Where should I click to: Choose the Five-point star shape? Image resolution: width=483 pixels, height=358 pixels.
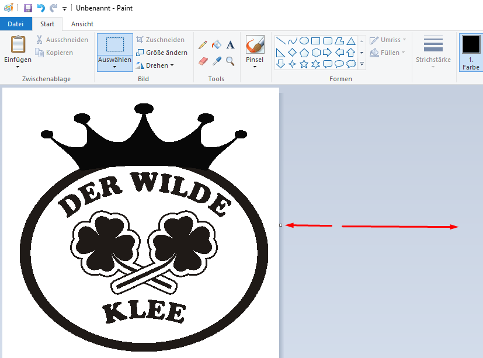[304, 64]
